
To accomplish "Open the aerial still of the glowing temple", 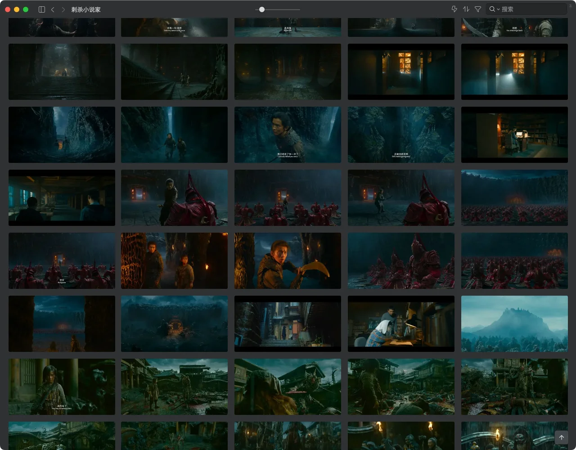I will [174, 324].
